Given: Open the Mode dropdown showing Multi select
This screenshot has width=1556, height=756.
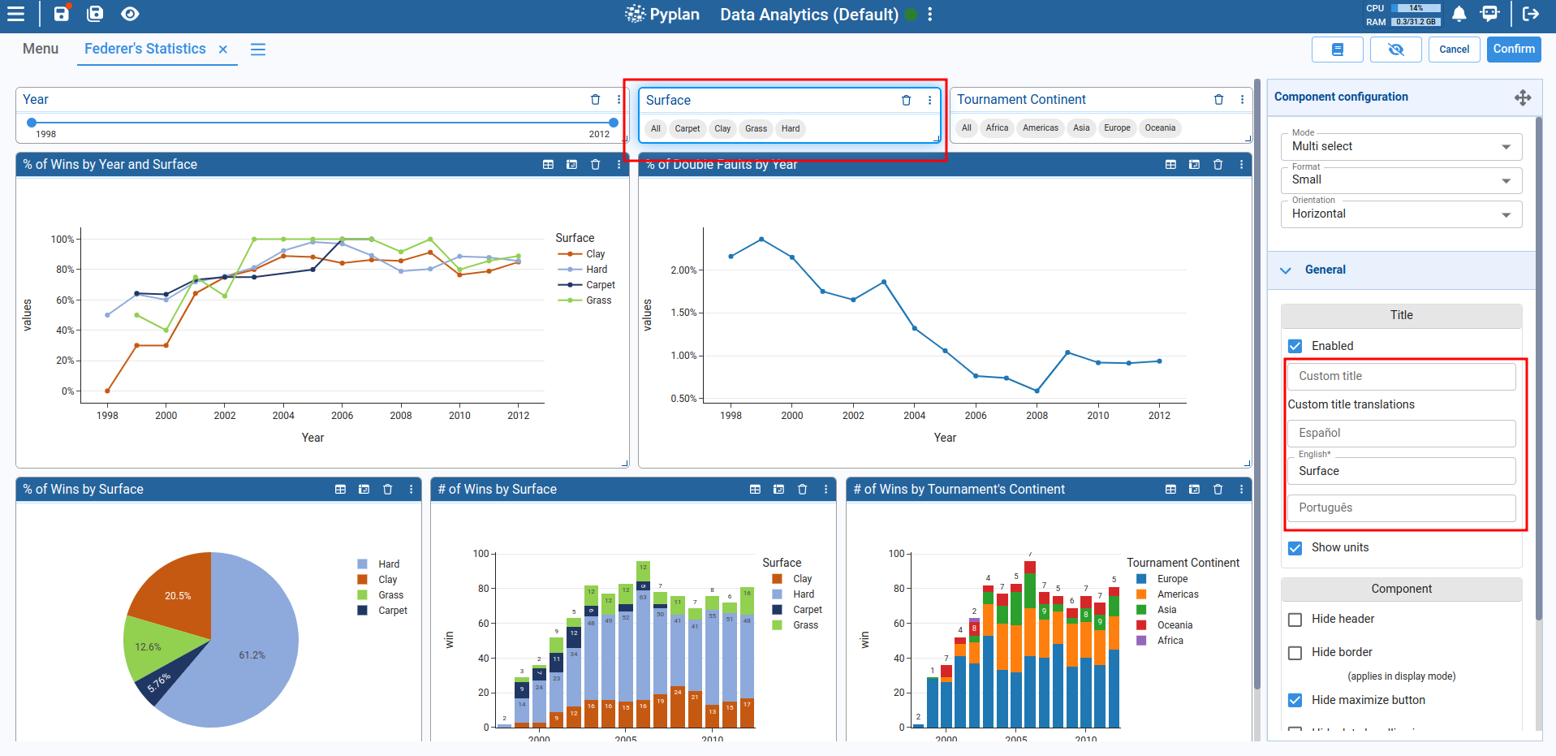Looking at the screenshot, I should coord(1400,147).
